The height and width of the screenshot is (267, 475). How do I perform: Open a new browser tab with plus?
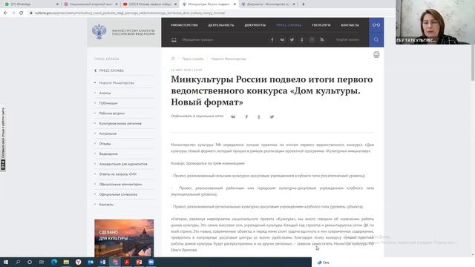pos(304,4)
